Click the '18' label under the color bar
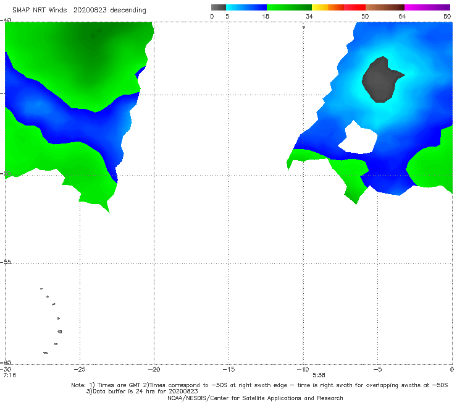The height and width of the screenshot is (402, 457). coord(266,16)
